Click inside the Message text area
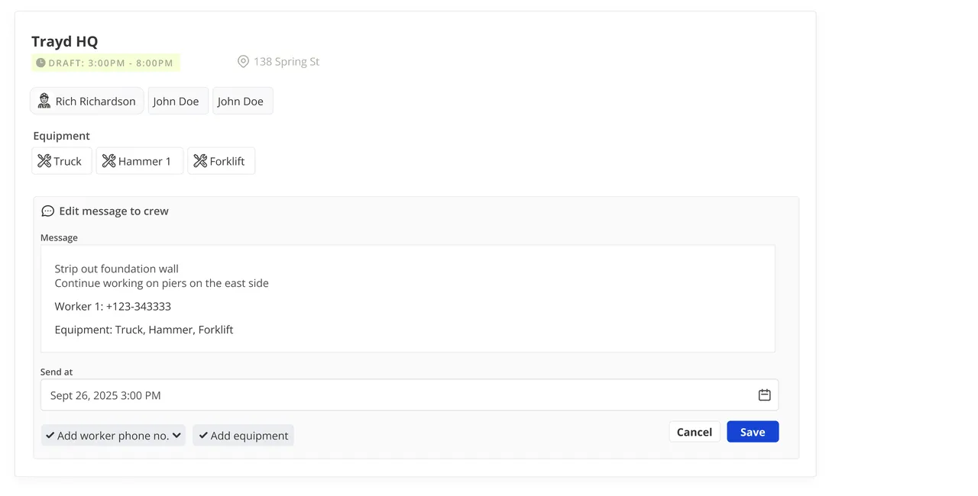Image resolution: width=978 pixels, height=496 pixels. point(408,298)
